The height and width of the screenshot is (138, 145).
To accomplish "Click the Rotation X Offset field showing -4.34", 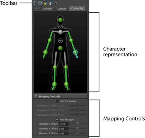I will [x=63, y=124].
